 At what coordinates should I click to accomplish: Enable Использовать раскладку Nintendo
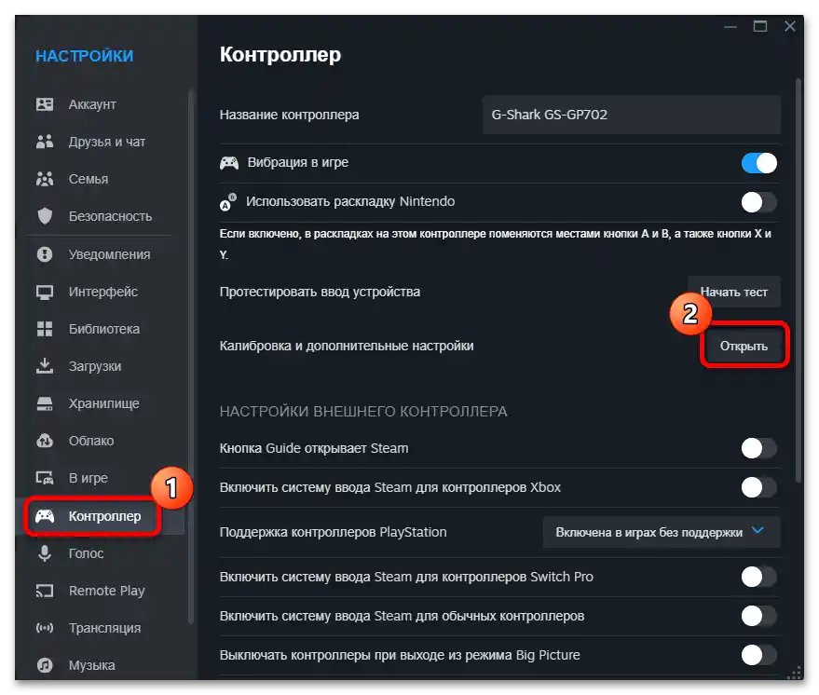click(759, 201)
